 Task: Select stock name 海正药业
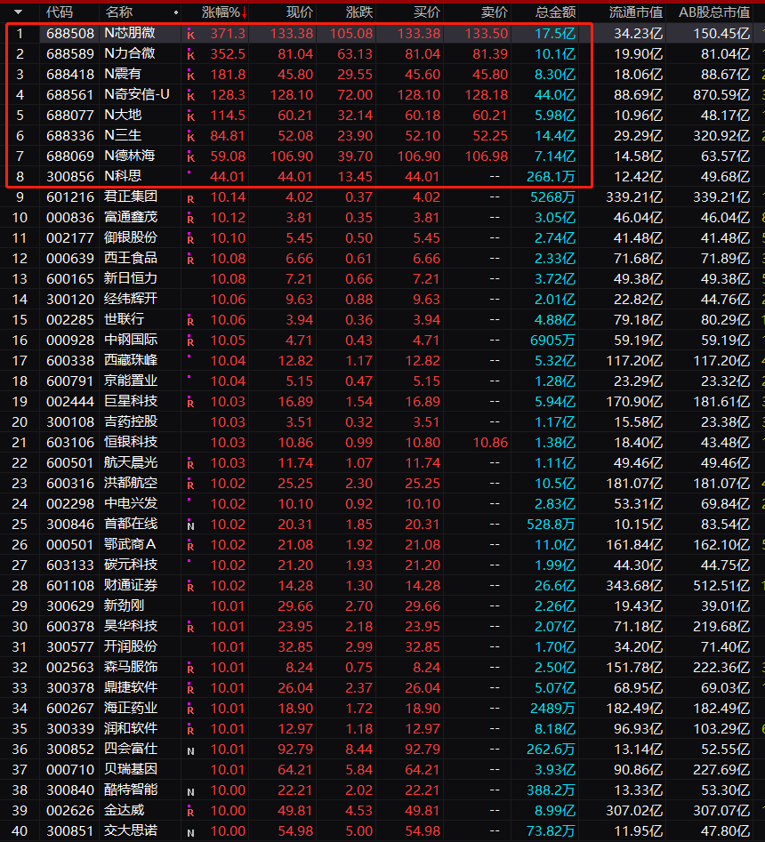(131, 709)
